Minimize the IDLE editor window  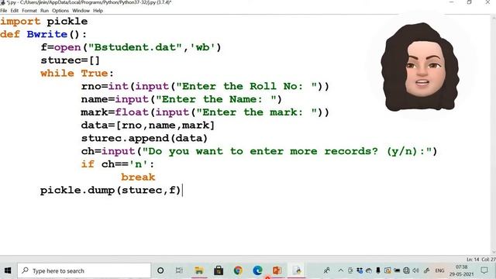(x=451, y=2)
